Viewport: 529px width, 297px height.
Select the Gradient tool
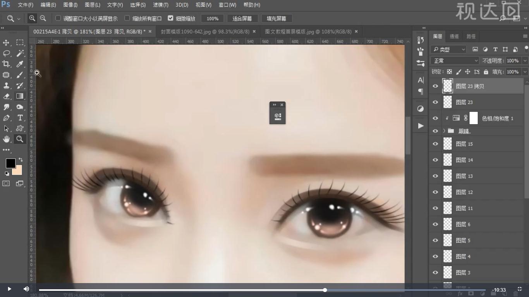(x=20, y=96)
